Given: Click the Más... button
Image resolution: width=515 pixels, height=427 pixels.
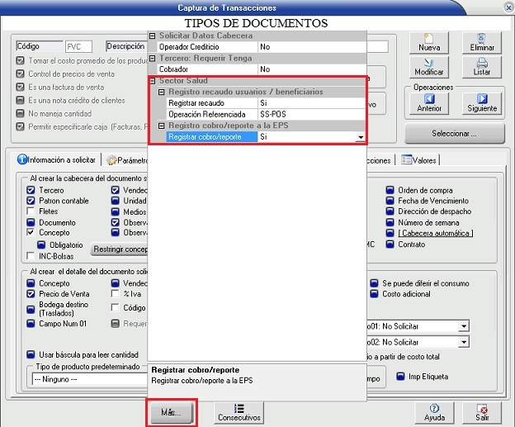Looking at the screenshot, I should coord(172,411).
